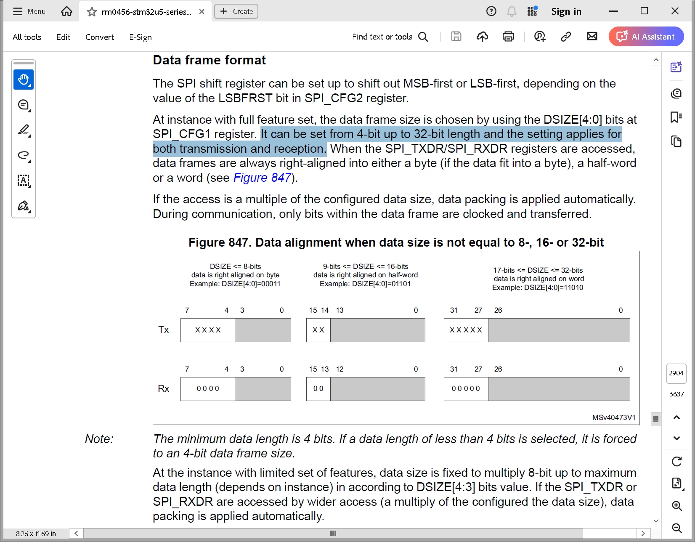Select the Add text box tool
The height and width of the screenshot is (542, 695).
(x=24, y=181)
